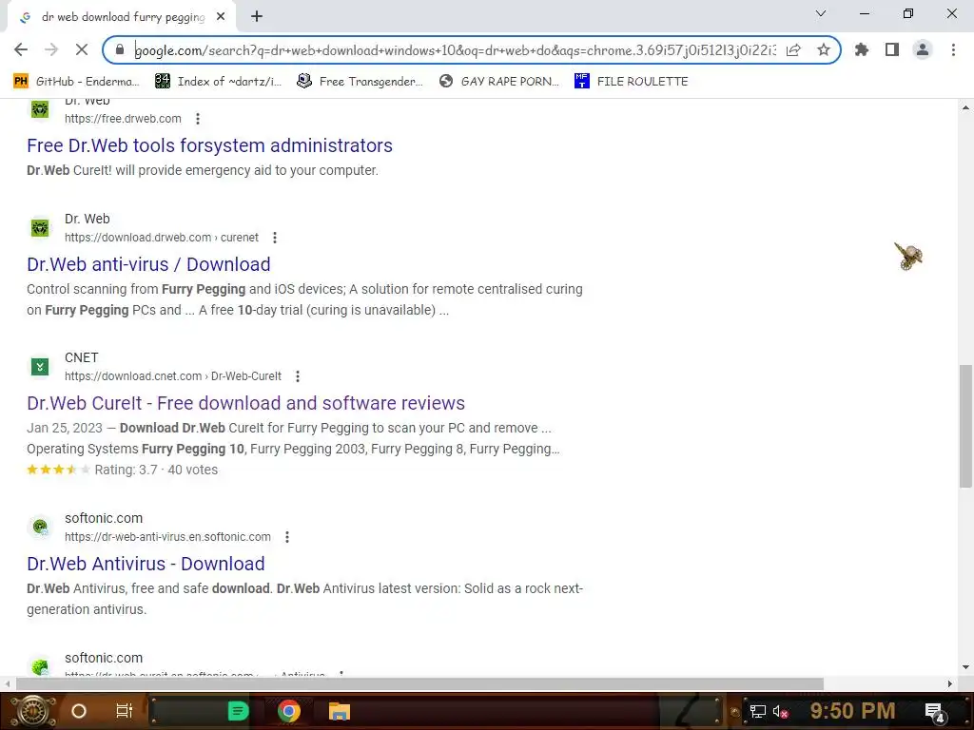This screenshot has height=730, width=974.
Task: Click favicon beside dr-web-anti-virus.en.softonic.com
Action: tap(40, 527)
